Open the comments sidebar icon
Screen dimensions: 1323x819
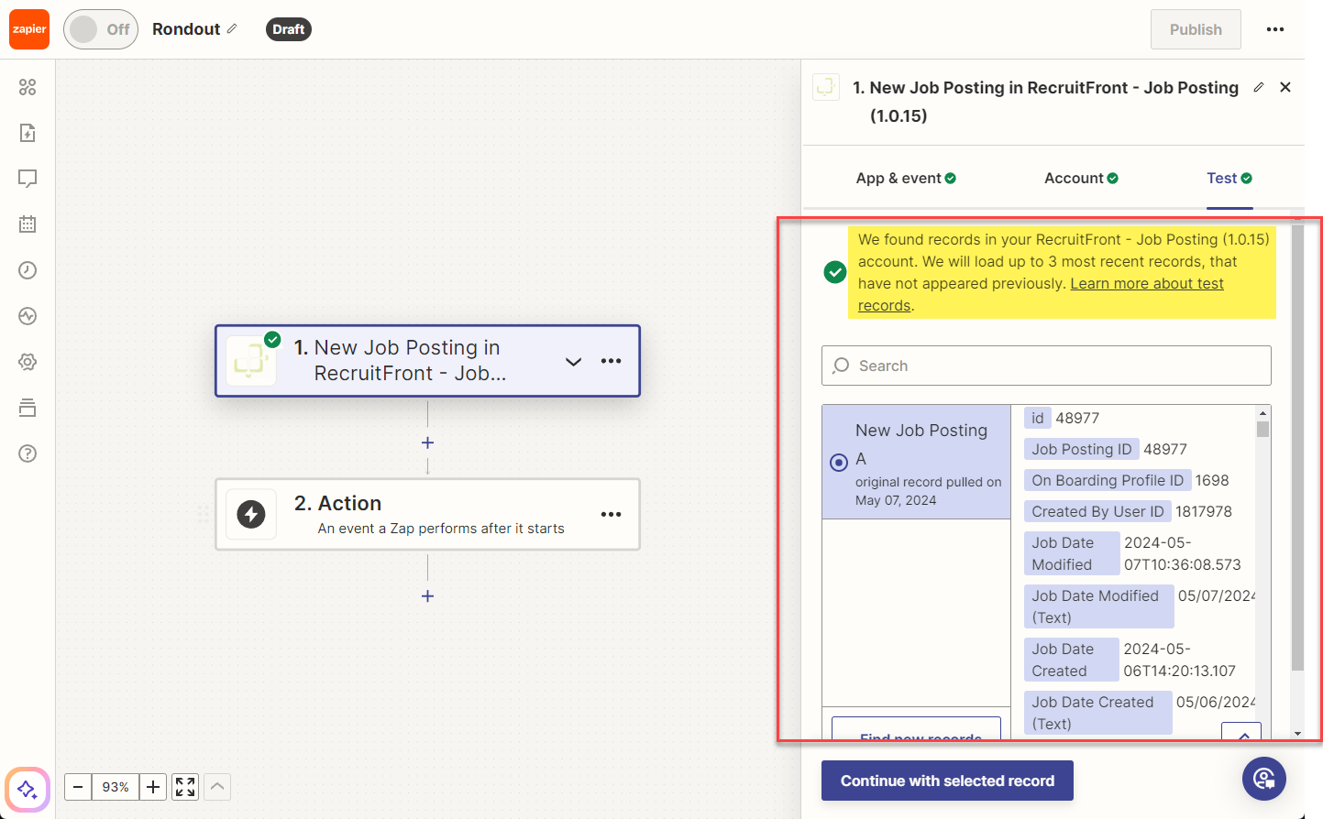[28, 179]
